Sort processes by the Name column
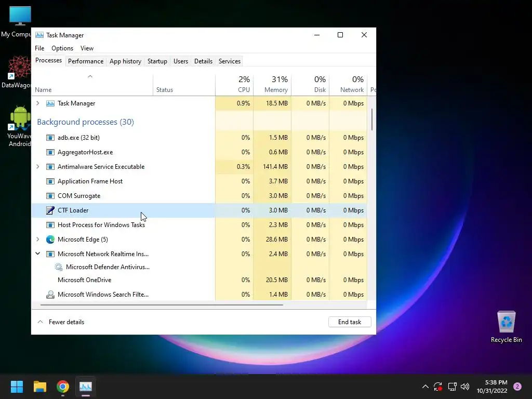 pyautogui.click(x=92, y=85)
